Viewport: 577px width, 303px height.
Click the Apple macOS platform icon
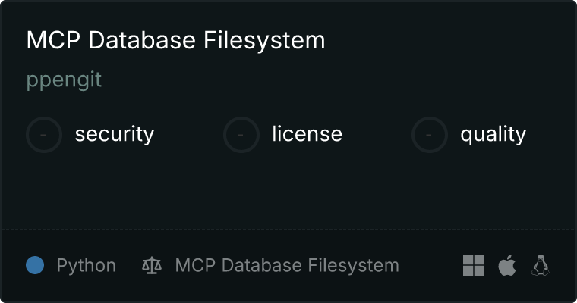tap(507, 265)
